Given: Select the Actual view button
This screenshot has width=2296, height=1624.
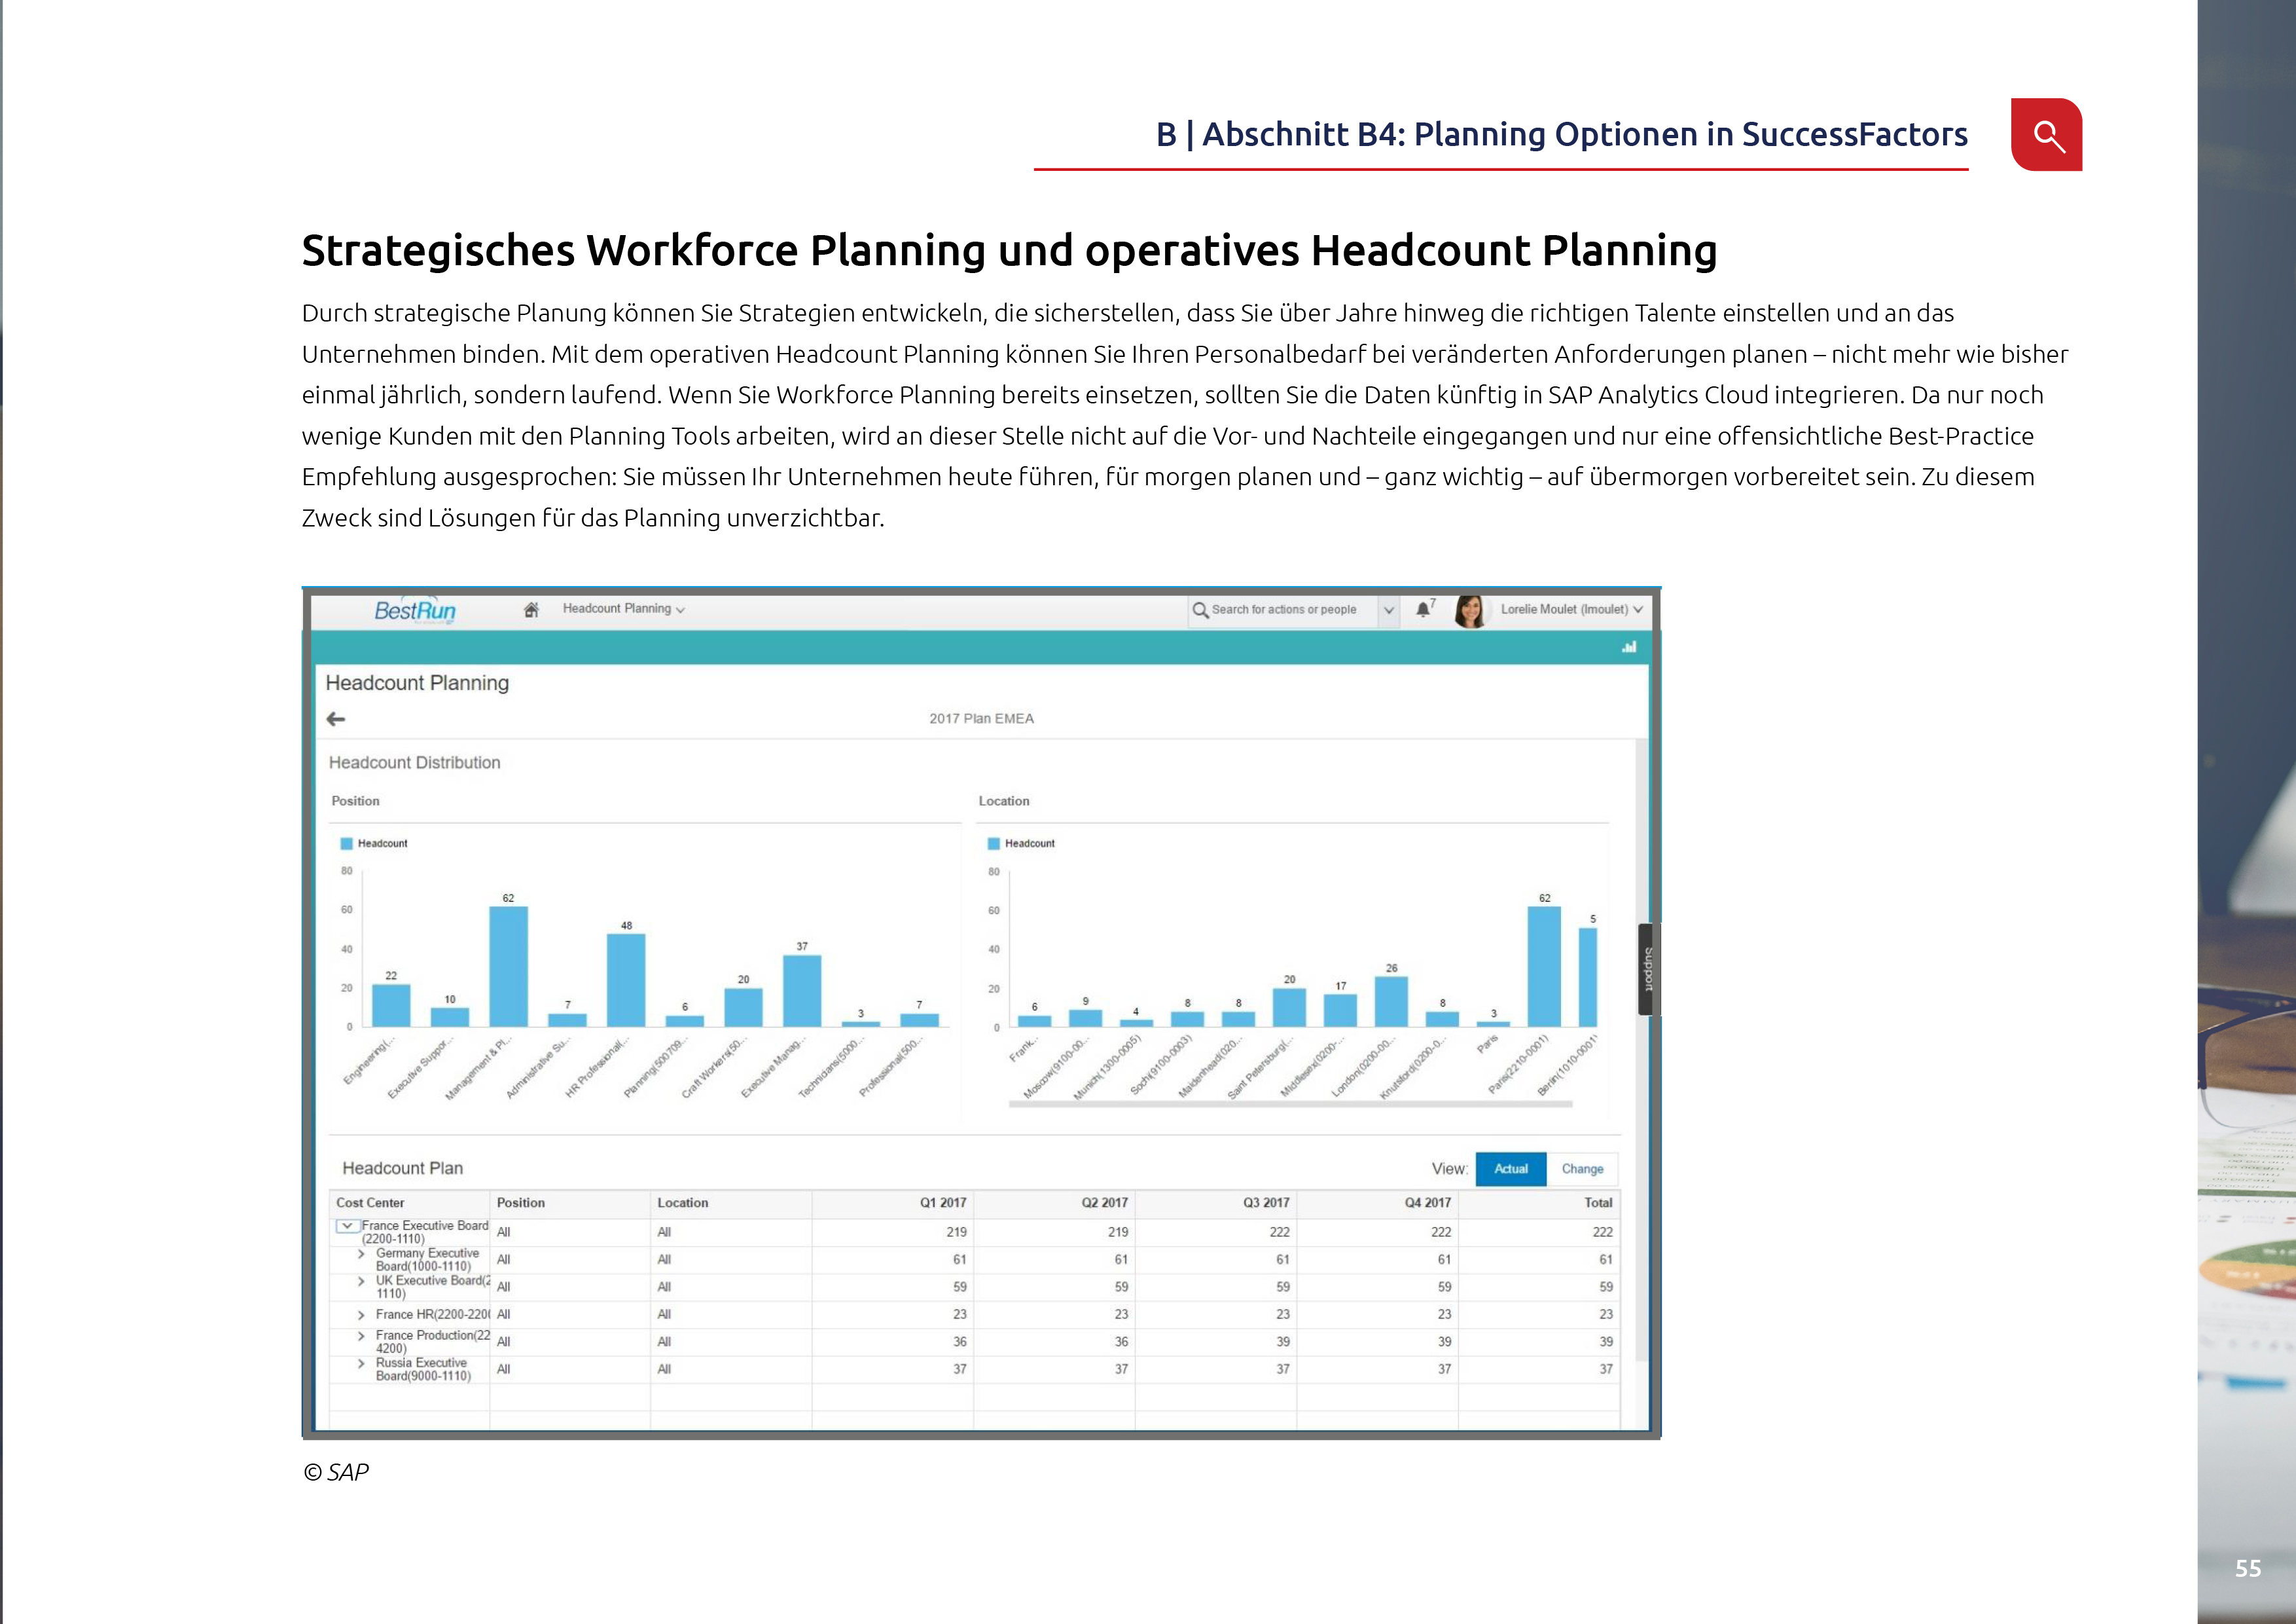Looking at the screenshot, I should tap(1510, 1169).
